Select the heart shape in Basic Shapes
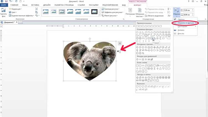 (152, 38)
